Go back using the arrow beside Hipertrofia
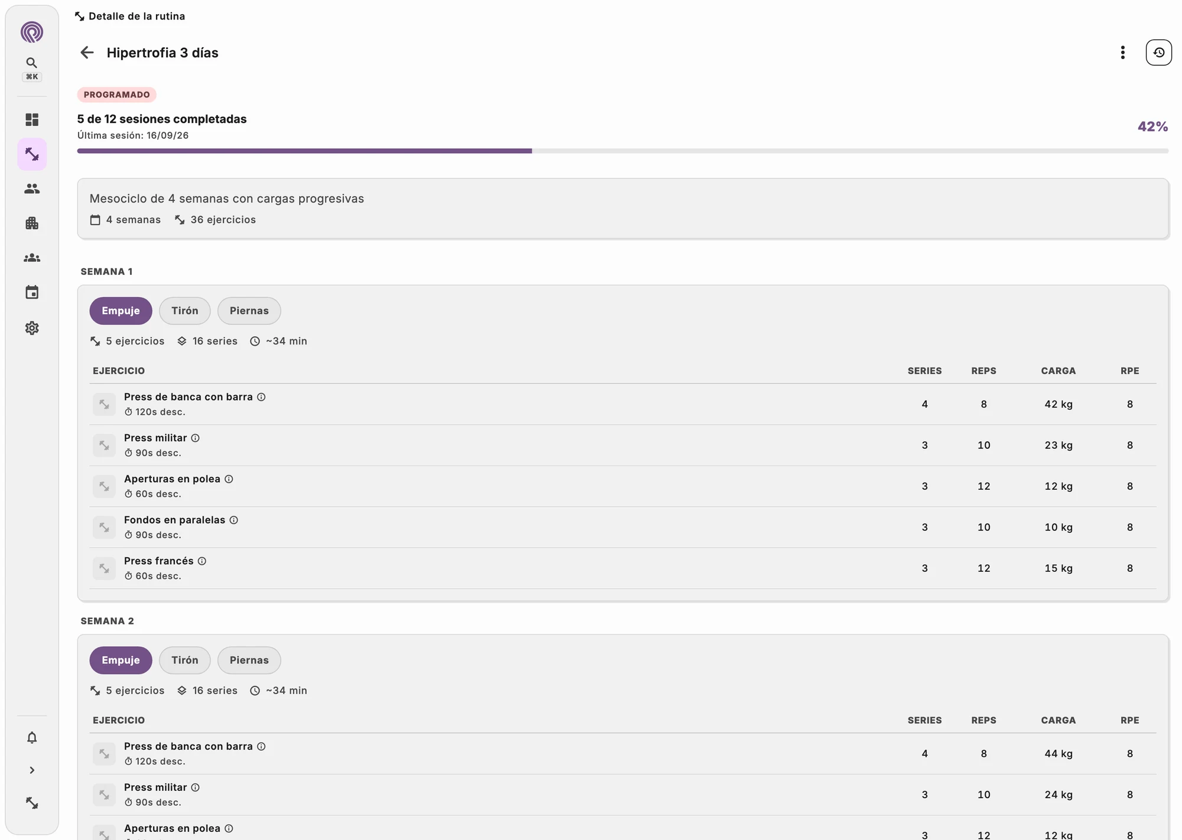This screenshot has height=840, width=1182. pyautogui.click(x=87, y=53)
